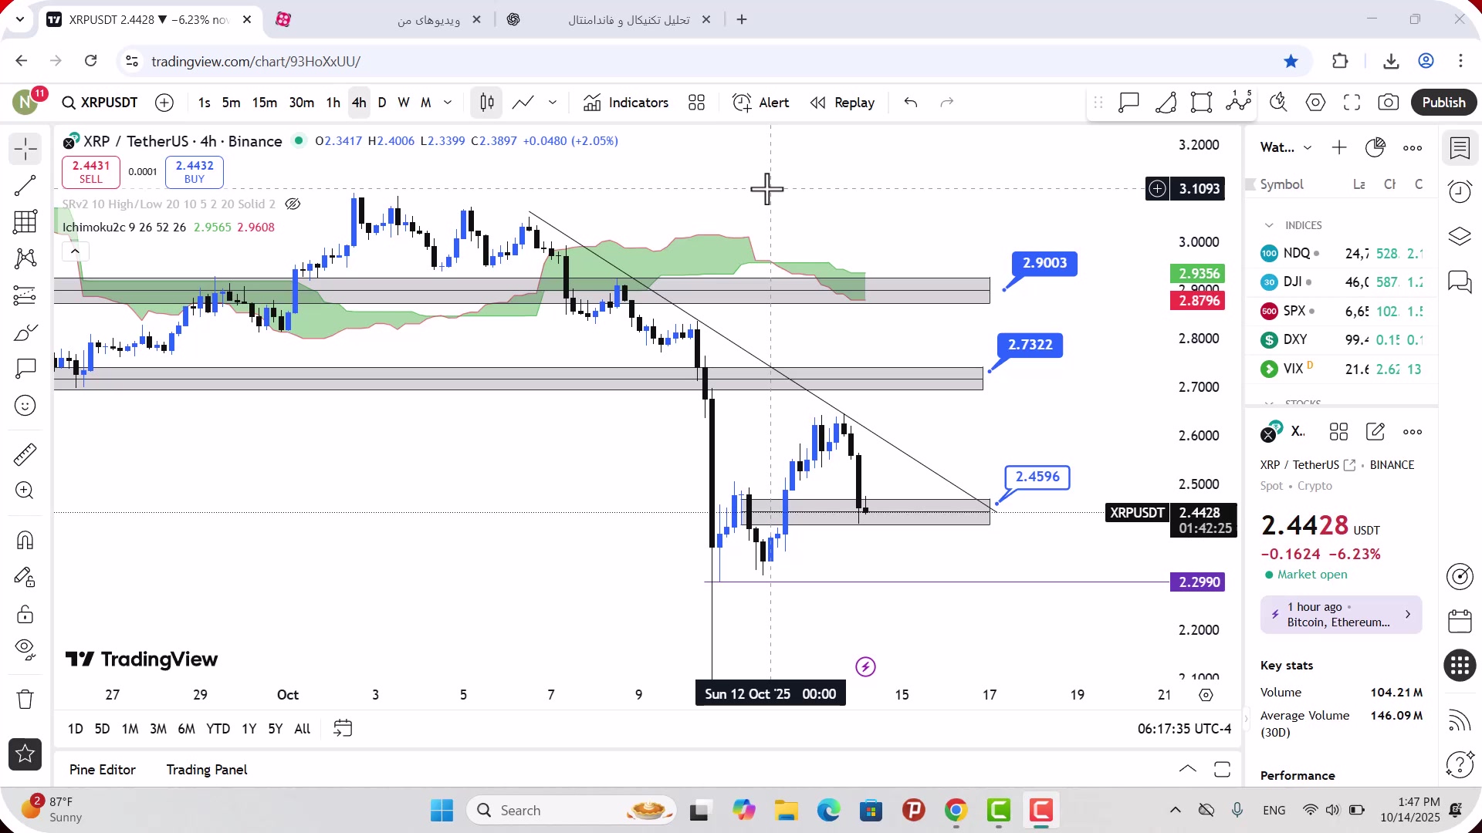Viewport: 1482px width, 833px height.
Task: Click the SELL 2.4431 button
Action: click(91, 172)
